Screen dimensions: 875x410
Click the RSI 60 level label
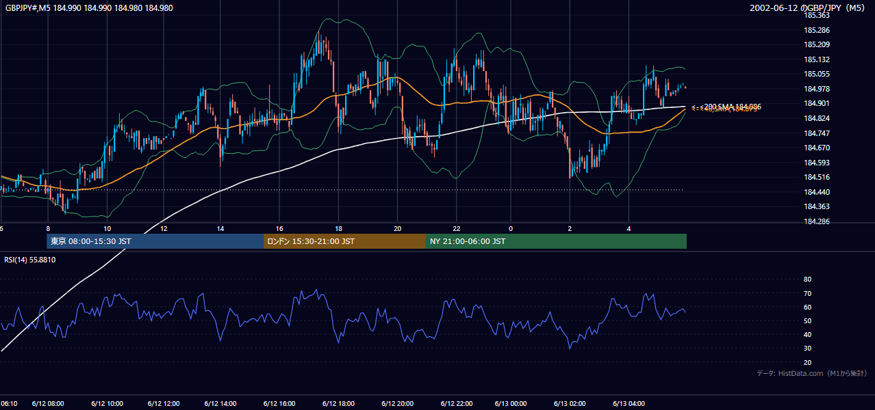pos(807,307)
